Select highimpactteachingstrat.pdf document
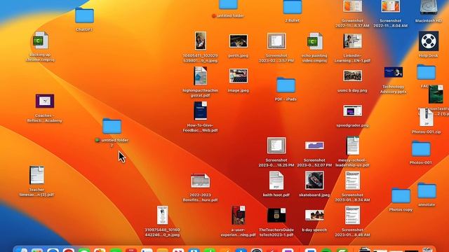Viewport: 449px width, 252px height. [x=200, y=76]
